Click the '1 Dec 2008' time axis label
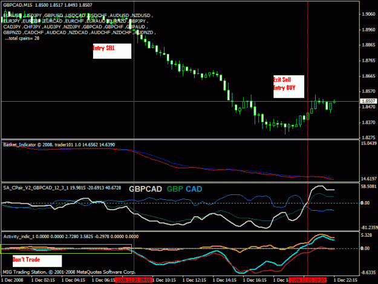Viewport: 378px width, 284px height. click(x=12, y=280)
